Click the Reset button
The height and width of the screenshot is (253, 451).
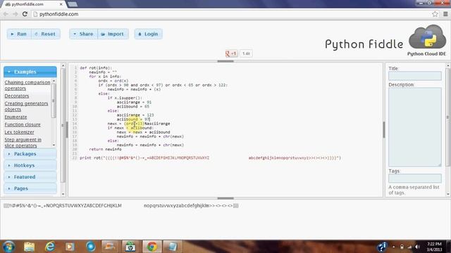pyautogui.click(x=45, y=34)
